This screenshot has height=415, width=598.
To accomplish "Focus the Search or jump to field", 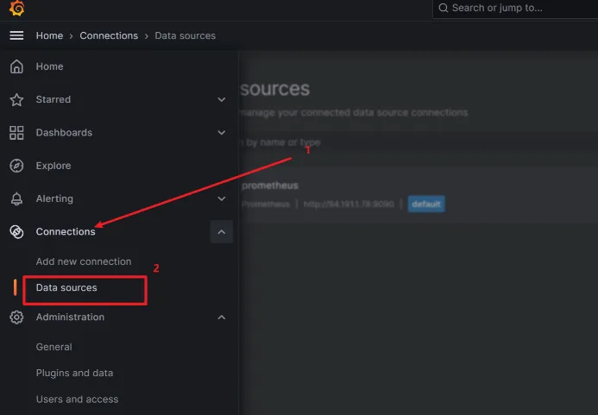I will pyautogui.click(x=515, y=8).
